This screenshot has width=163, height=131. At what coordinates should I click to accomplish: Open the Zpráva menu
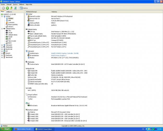15,4
